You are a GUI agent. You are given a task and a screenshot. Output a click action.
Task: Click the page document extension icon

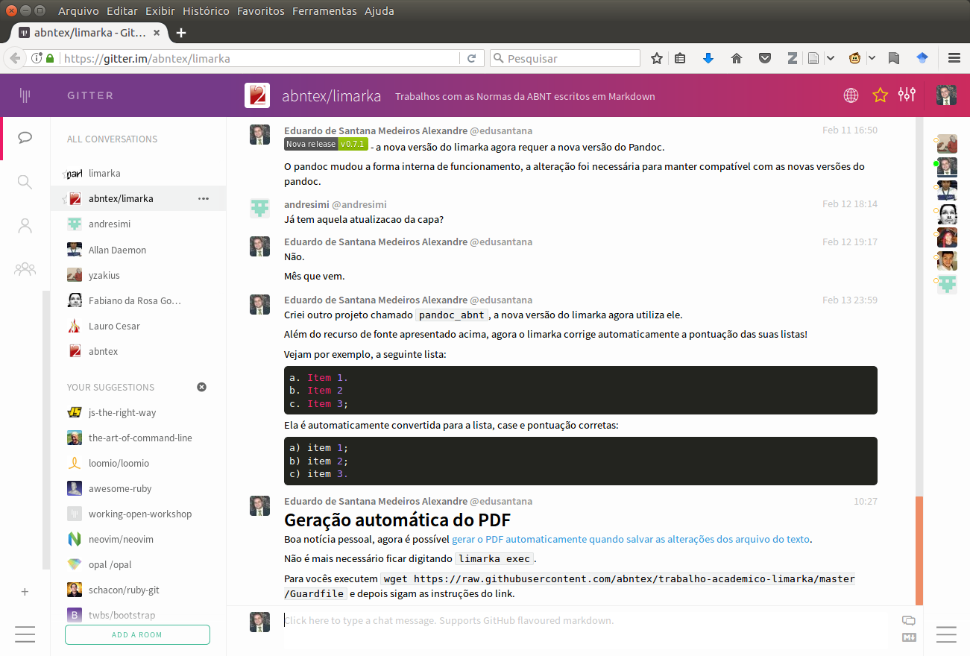click(x=813, y=58)
